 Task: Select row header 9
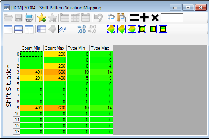coord(17,108)
